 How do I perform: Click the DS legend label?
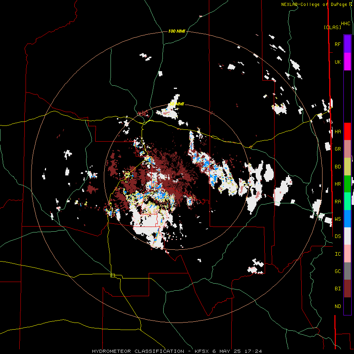338,236
